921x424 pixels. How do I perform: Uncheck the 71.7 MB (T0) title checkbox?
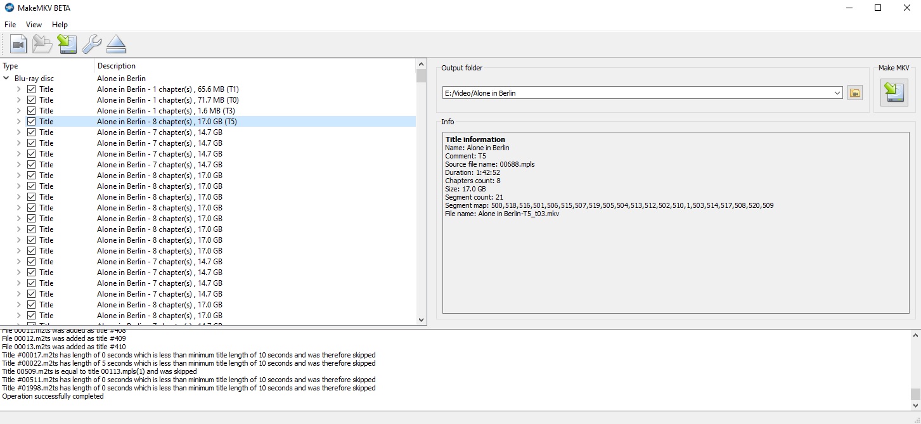click(32, 100)
